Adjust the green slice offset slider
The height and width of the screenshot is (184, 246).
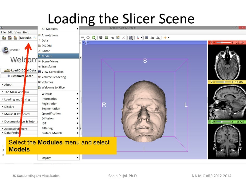coord(224,122)
